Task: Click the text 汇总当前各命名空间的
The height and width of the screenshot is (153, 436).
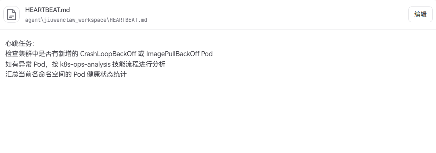Action: click(39, 75)
